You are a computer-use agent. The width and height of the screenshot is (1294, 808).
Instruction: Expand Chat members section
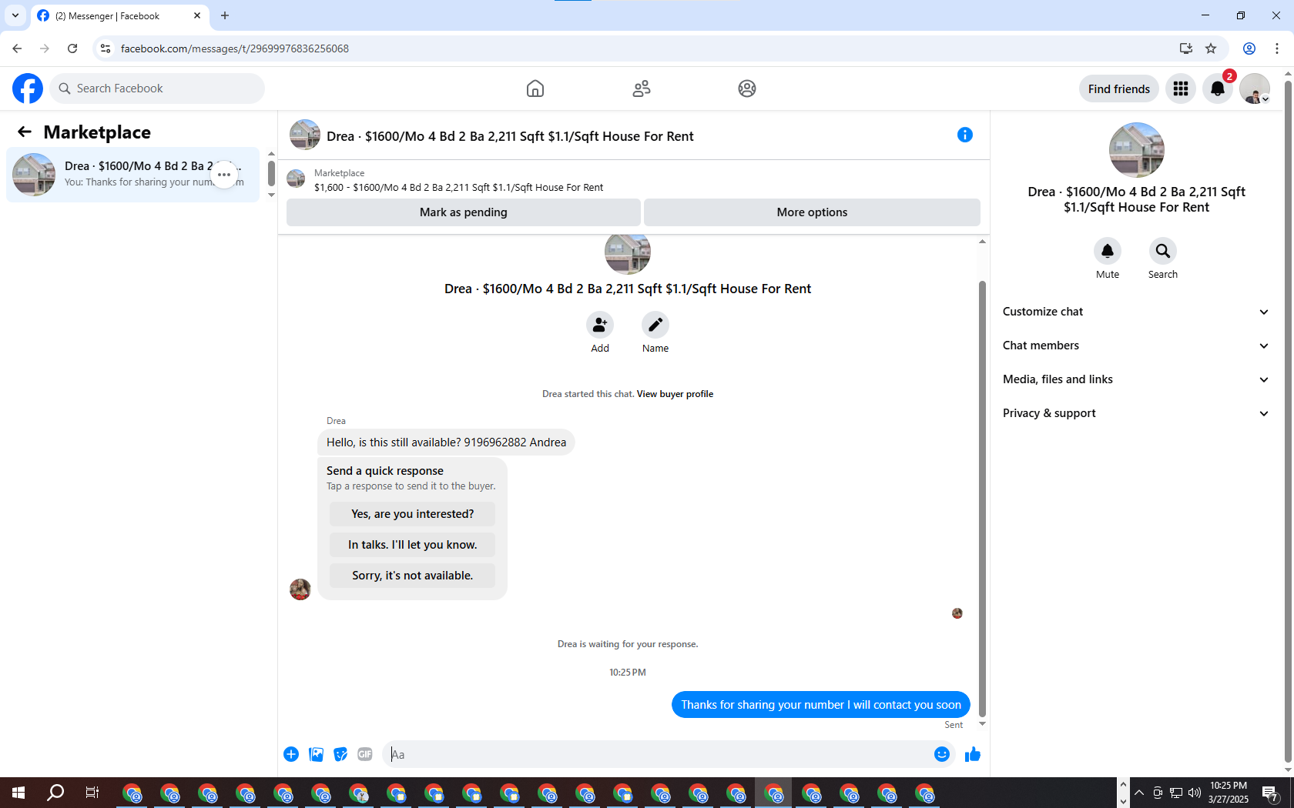point(1136,346)
